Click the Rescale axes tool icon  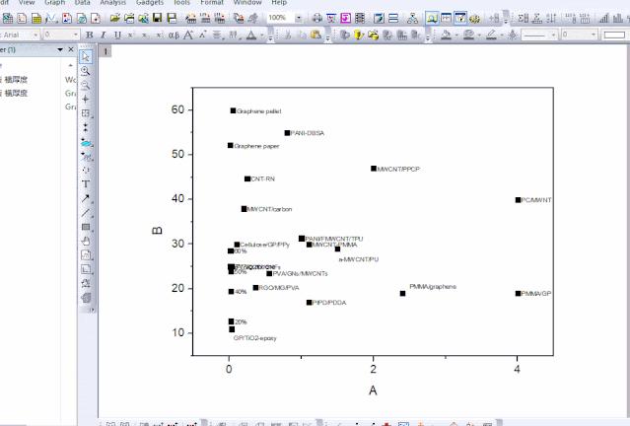[x=86, y=284]
